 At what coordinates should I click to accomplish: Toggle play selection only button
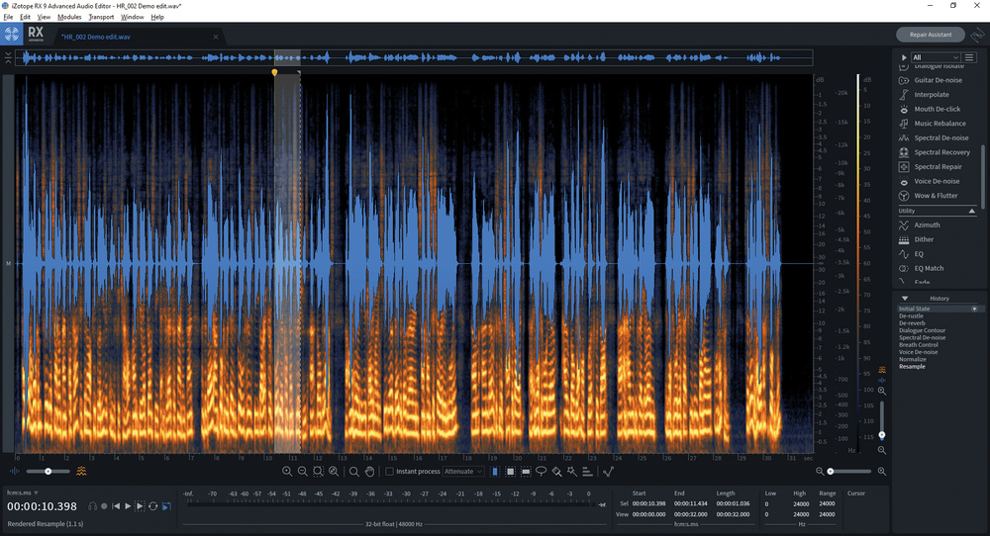140,506
